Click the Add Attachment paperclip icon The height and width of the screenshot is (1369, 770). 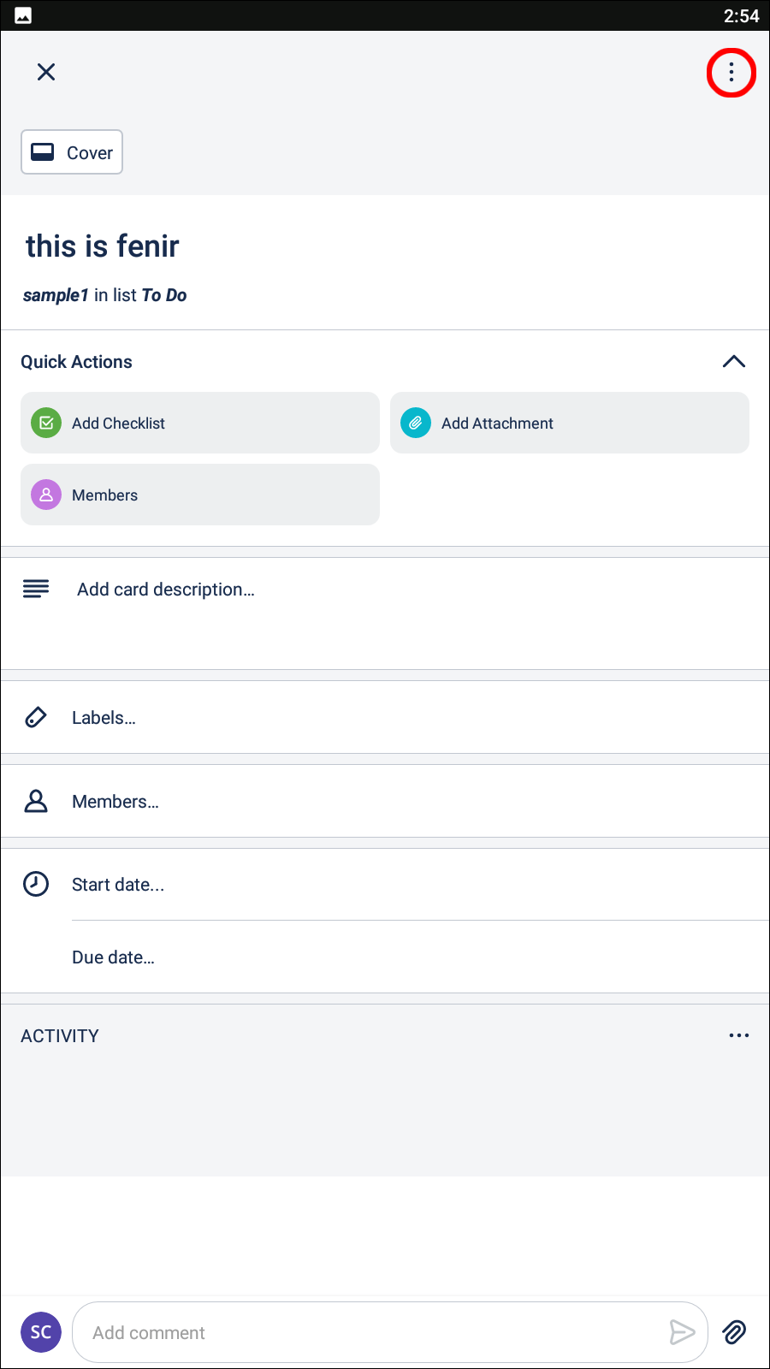coord(415,423)
